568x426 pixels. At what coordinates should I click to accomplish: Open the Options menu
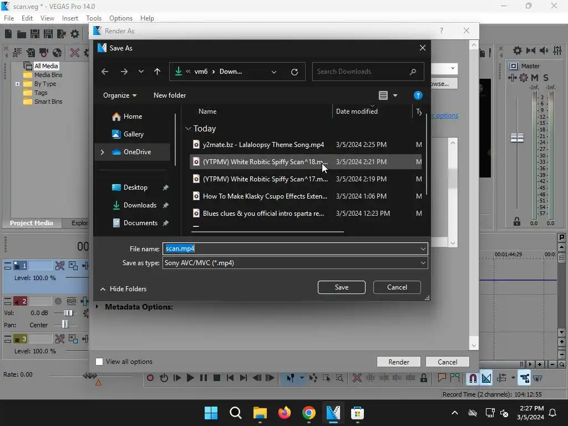tap(121, 18)
